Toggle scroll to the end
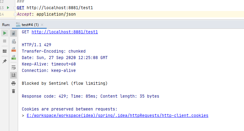The image size is (244, 131). coord(14,75)
